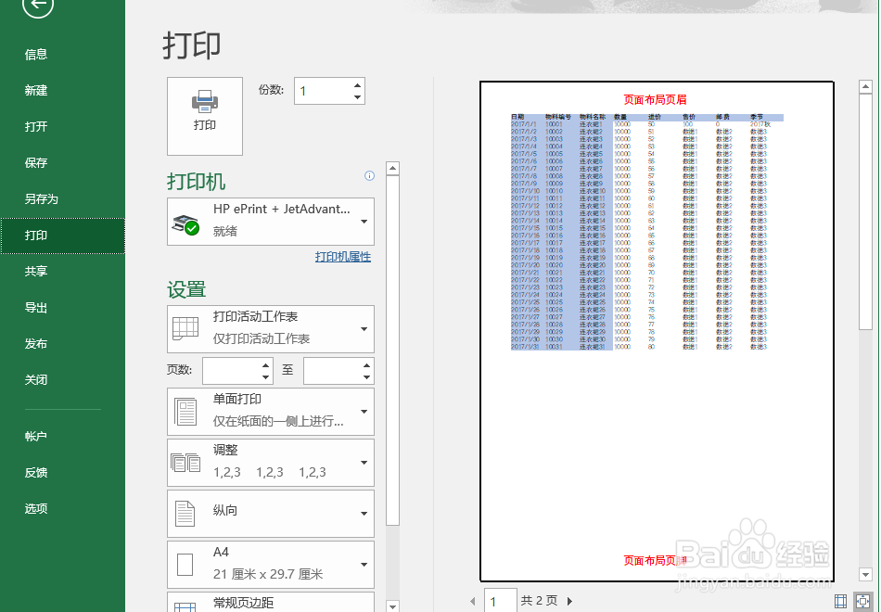Select the large Print (打印) button
This screenshot has height=612, width=881.
[x=204, y=115]
